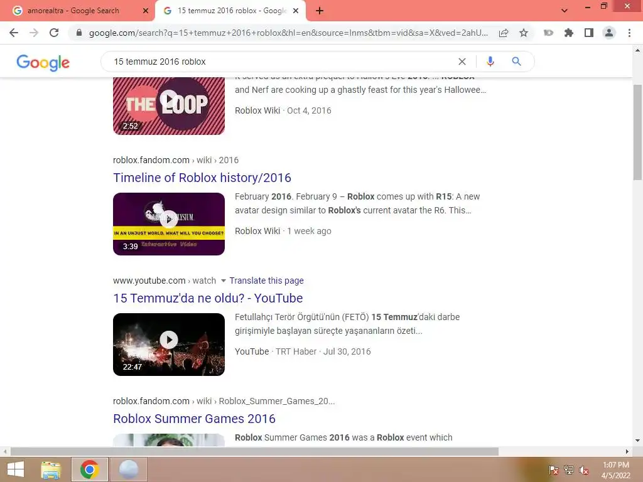
Task: Open Roblox Summer Games 2016 link
Action: (x=195, y=419)
